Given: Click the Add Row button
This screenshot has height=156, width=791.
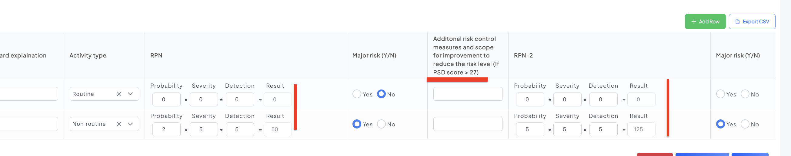Looking at the screenshot, I should point(705,21).
